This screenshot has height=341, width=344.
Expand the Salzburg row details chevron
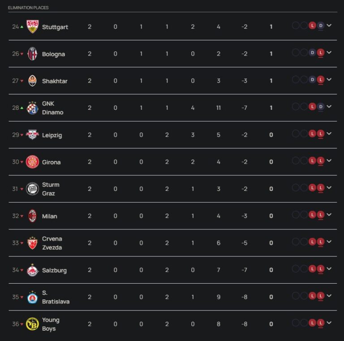329,269
